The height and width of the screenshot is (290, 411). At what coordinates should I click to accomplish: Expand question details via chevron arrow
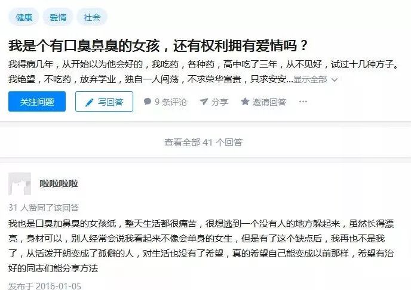[x=335, y=79]
